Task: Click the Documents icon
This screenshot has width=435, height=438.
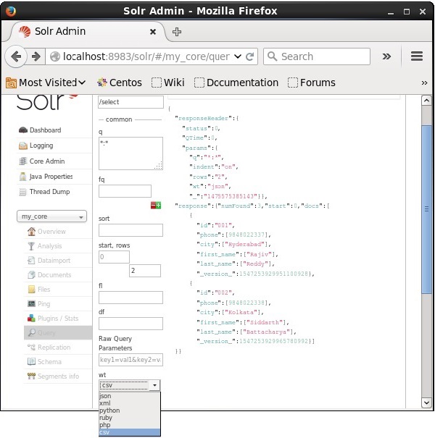Action: (31, 275)
